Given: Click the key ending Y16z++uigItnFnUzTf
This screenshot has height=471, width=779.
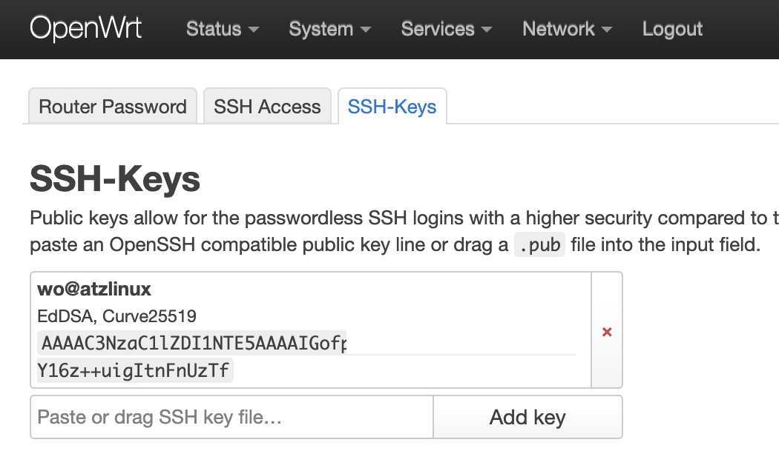Looking at the screenshot, I should [x=134, y=370].
